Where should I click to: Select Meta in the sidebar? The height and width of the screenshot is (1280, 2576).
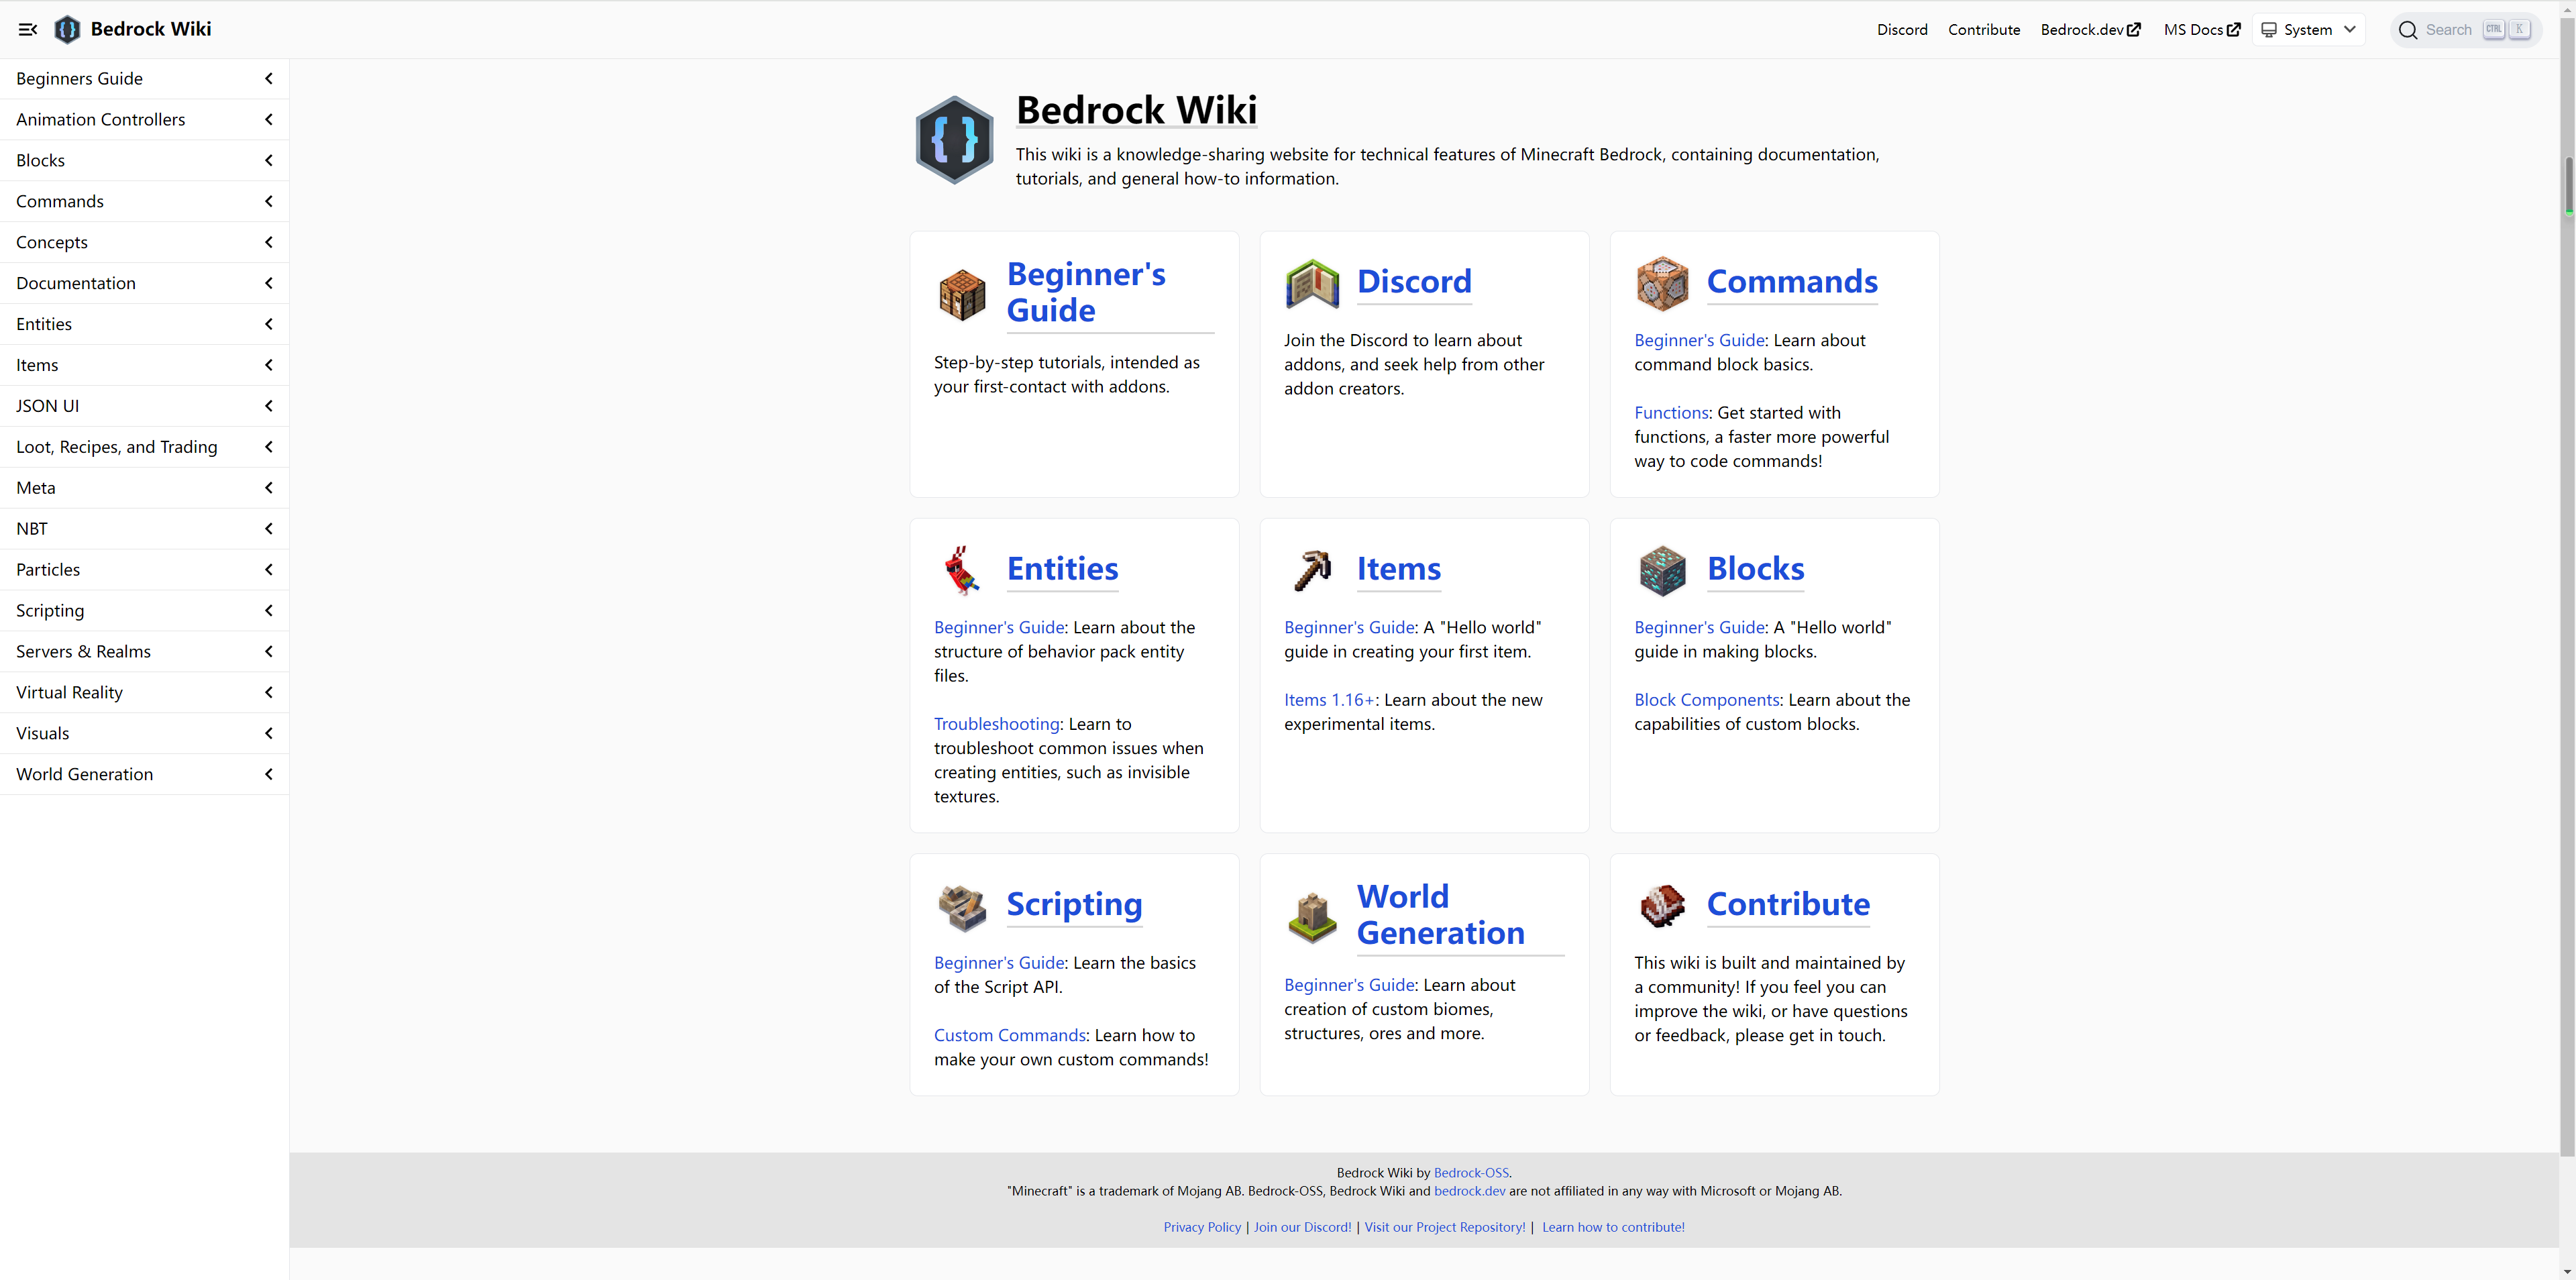point(144,488)
